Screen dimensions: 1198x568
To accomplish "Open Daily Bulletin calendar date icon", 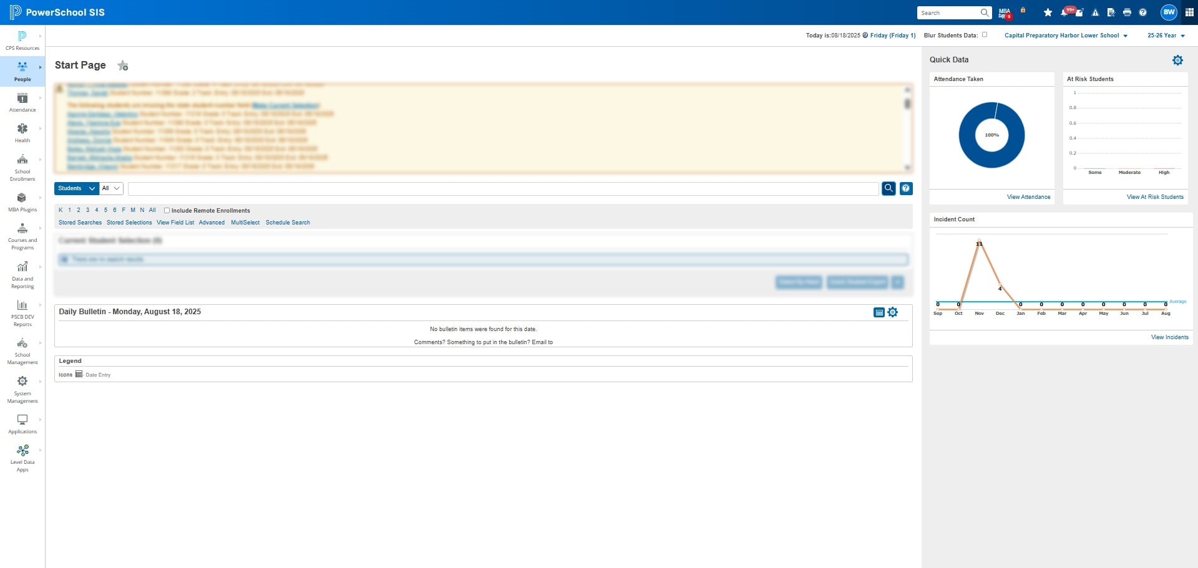I will coord(879,312).
